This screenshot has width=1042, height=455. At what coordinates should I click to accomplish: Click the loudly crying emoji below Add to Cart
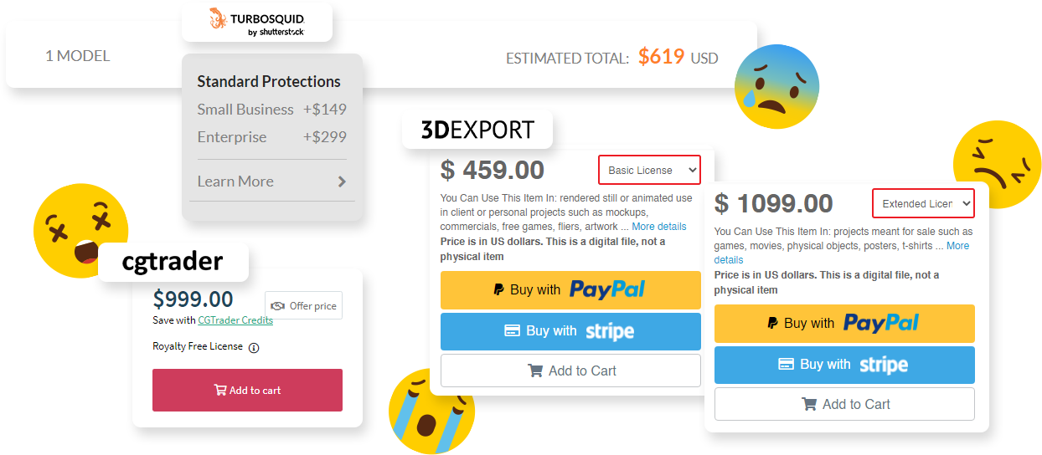[431, 412]
